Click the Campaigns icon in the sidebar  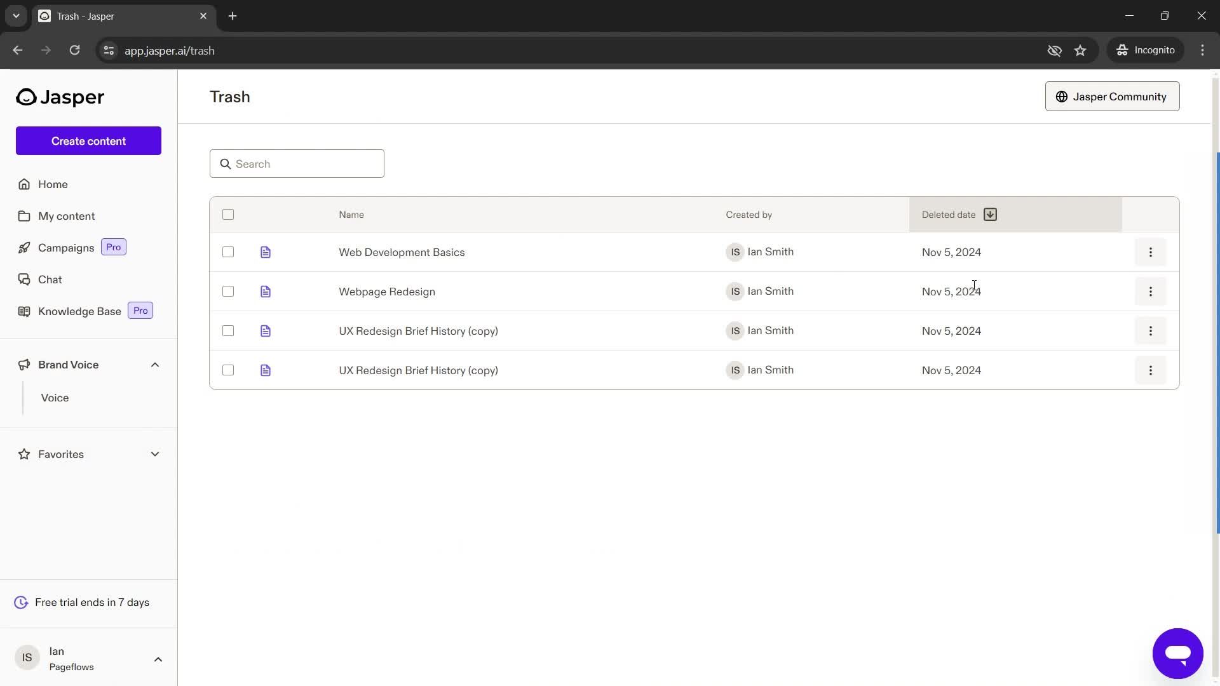coord(23,248)
